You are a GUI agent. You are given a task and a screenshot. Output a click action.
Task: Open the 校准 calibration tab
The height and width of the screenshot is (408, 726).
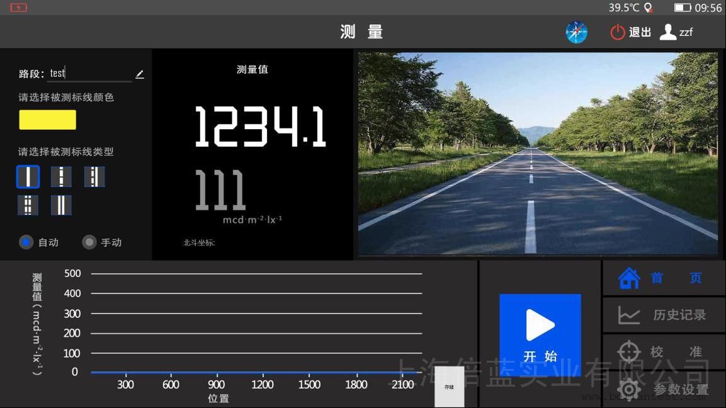664,351
